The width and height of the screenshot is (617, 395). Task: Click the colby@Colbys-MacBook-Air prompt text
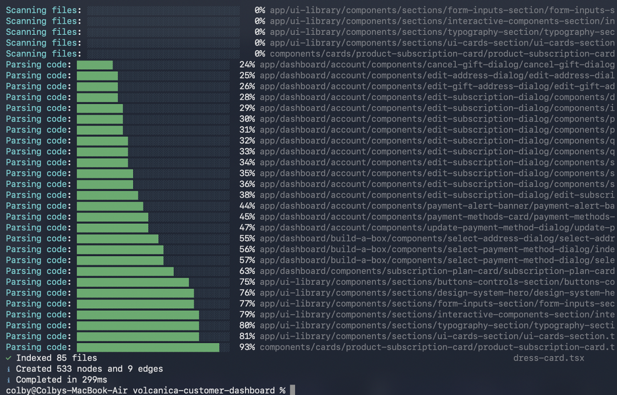click(x=67, y=390)
